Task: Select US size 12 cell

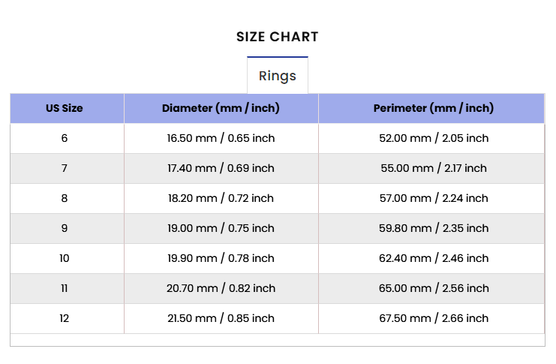Action: click(65, 318)
